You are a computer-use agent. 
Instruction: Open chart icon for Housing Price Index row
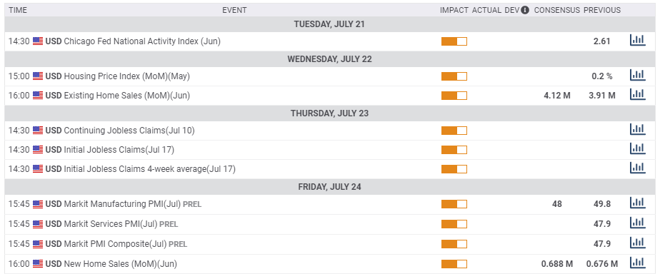(x=637, y=75)
